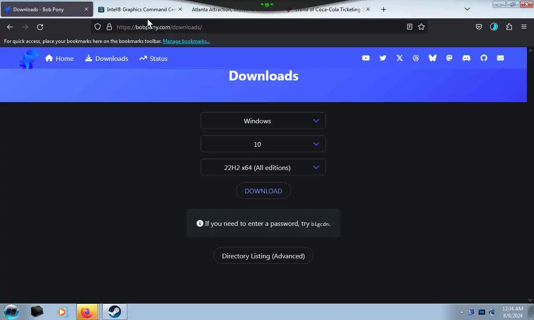Open the Bluesky butterfly icon
Image resolution: width=534 pixels, height=320 pixels.
pyautogui.click(x=433, y=58)
